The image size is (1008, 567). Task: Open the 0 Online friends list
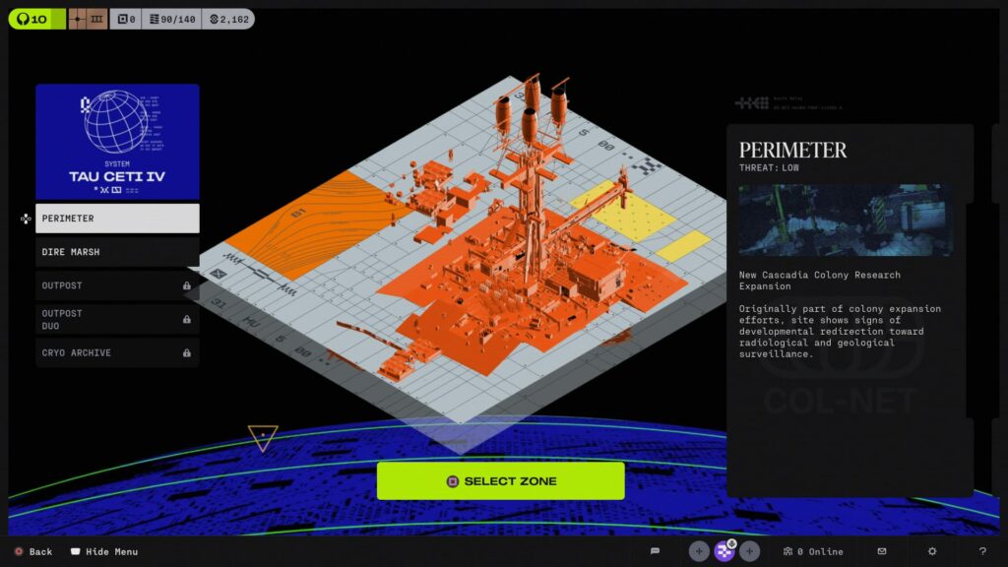pyautogui.click(x=813, y=551)
